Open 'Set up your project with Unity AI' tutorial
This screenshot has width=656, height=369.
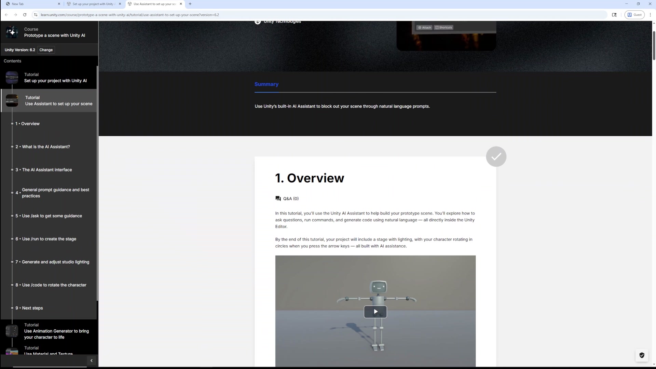[x=55, y=81]
